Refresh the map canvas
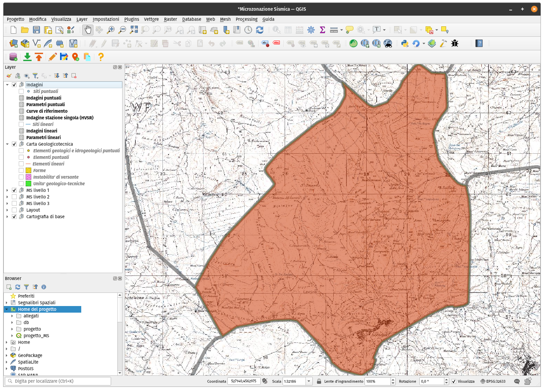 point(260,30)
